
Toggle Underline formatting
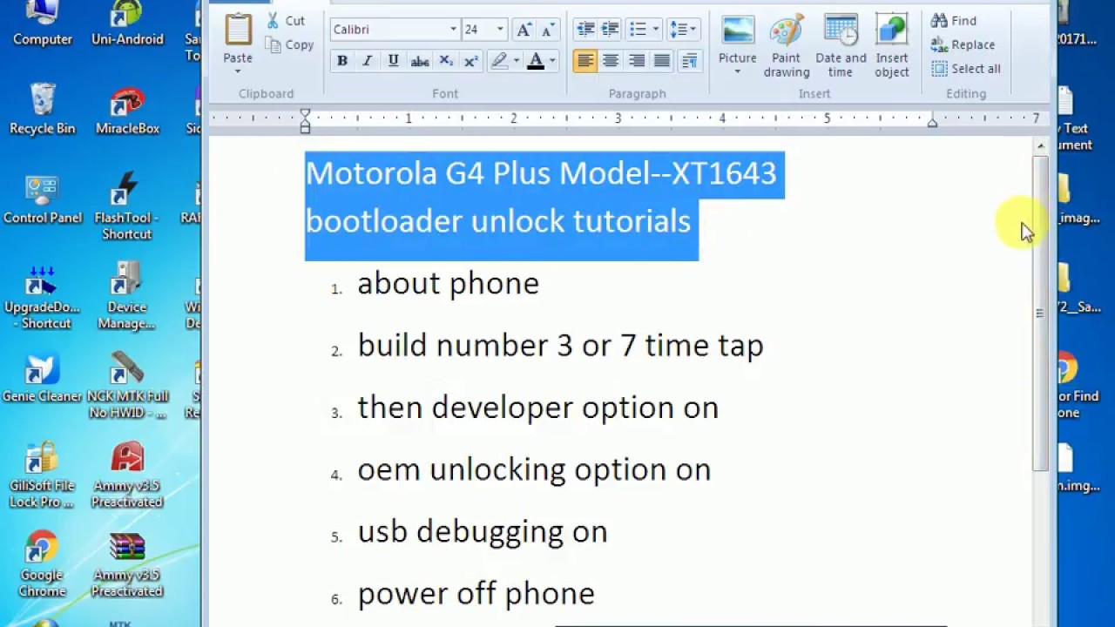click(394, 61)
